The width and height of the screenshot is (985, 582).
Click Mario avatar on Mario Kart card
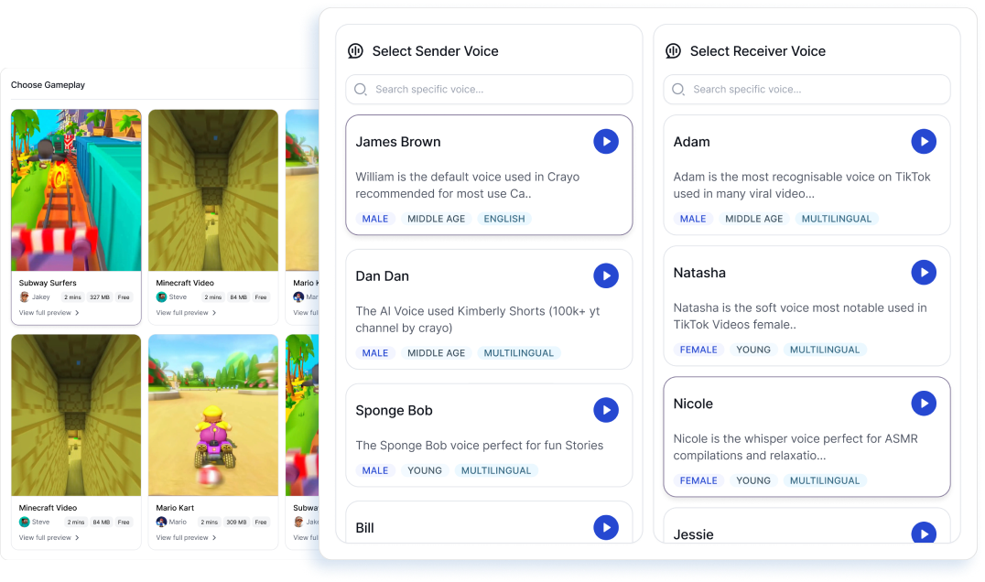[161, 522]
